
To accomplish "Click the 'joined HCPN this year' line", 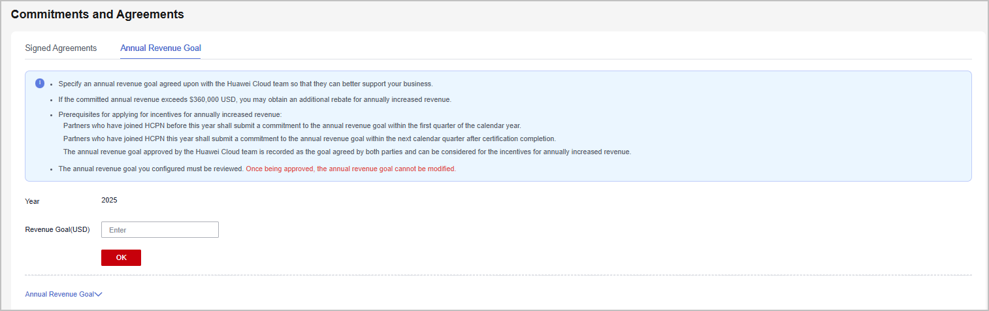I will pyautogui.click(x=310, y=139).
